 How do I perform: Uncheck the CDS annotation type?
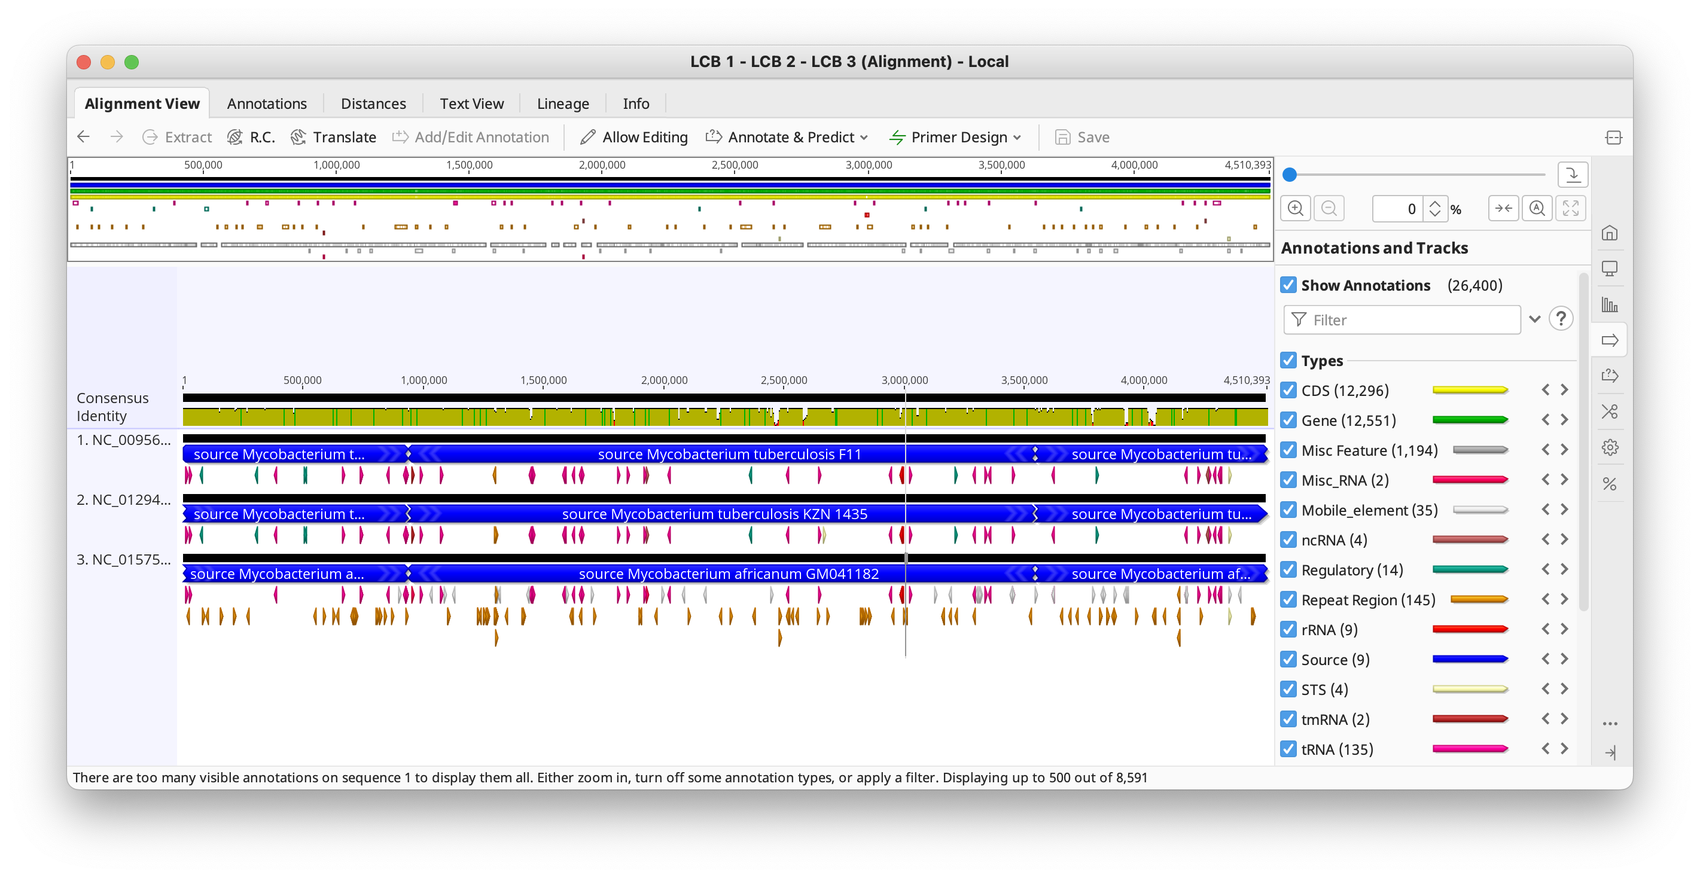[x=1288, y=391]
